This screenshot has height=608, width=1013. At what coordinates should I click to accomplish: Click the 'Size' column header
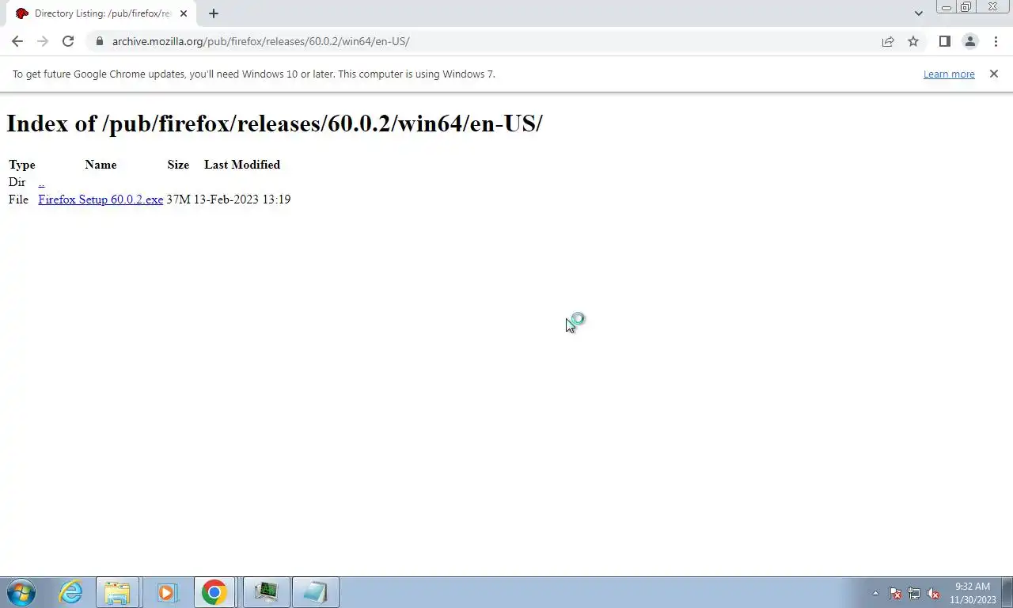click(x=178, y=165)
